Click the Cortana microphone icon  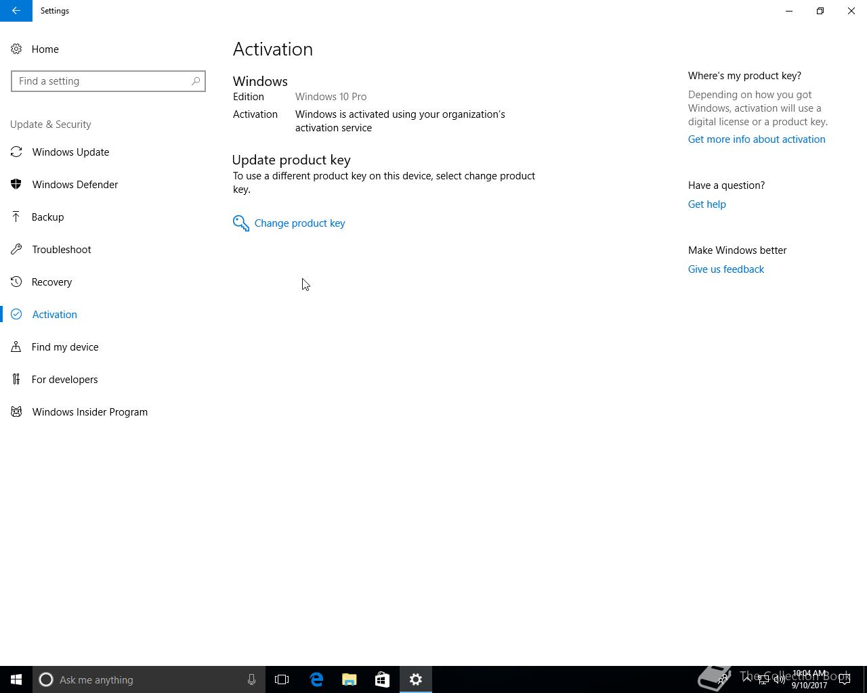pyautogui.click(x=251, y=679)
